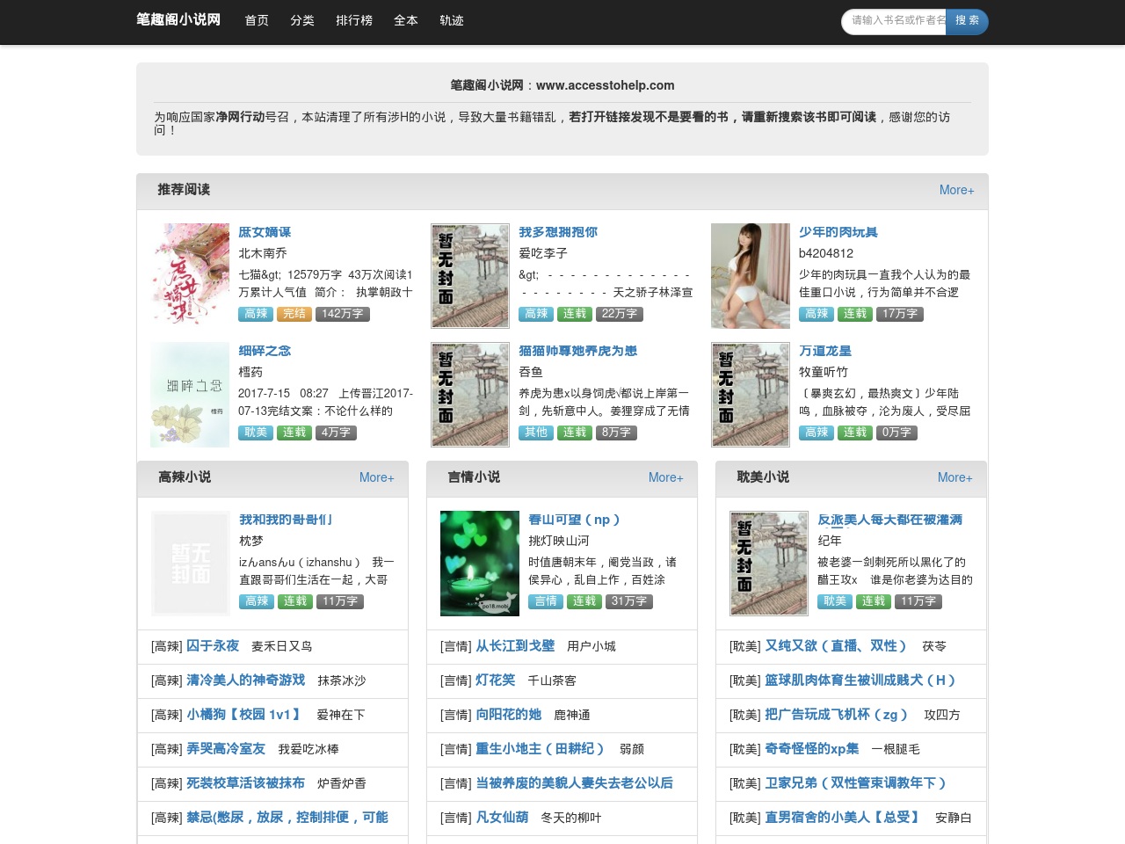This screenshot has height=844, width=1125.
Task: Open 篮球肌肉体育生被训成贱犬 link
Action: 860,680
